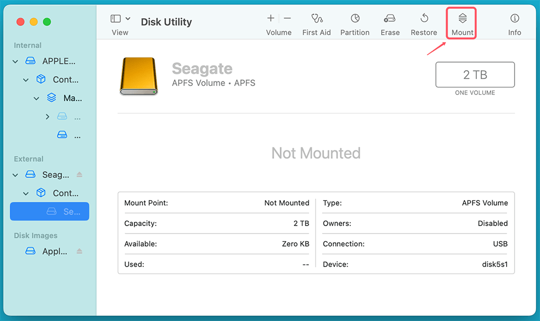The width and height of the screenshot is (540, 321).
Task: Add a new volume with the plus icon
Action: [270, 17]
